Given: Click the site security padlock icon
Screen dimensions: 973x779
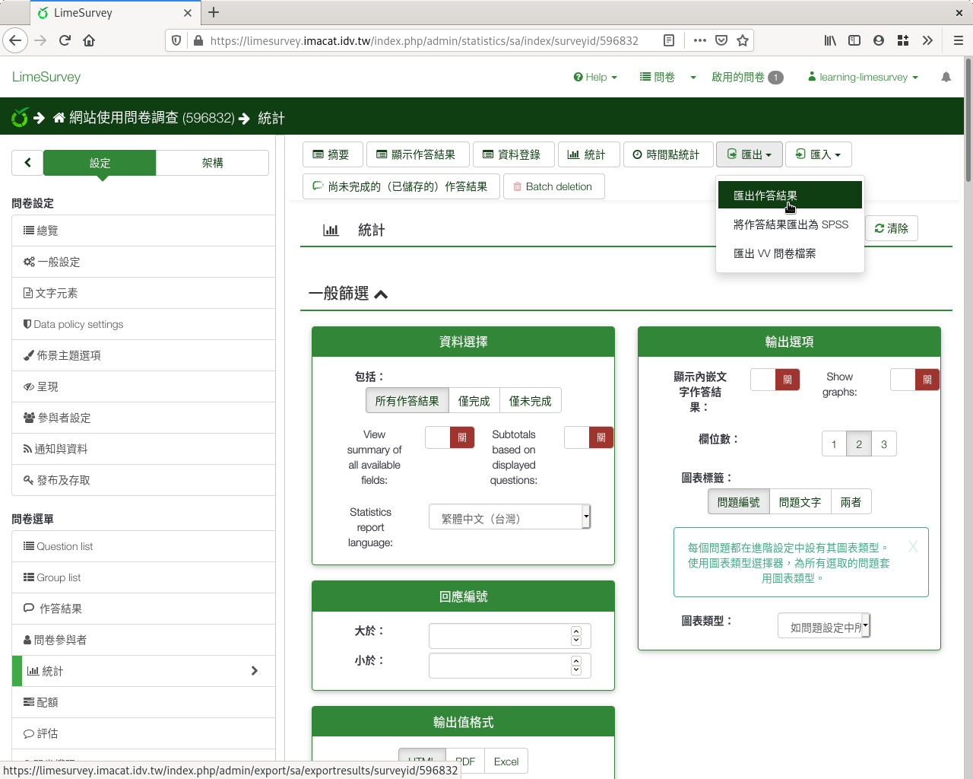Looking at the screenshot, I should pyautogui.click(x=198, y=40).
